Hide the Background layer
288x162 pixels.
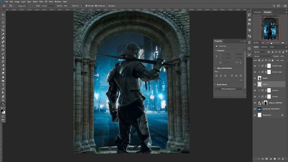[x=255, y=115]
